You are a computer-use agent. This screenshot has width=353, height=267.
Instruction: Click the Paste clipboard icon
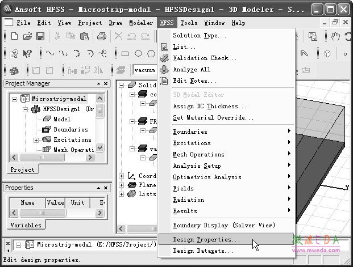[85, 36]
